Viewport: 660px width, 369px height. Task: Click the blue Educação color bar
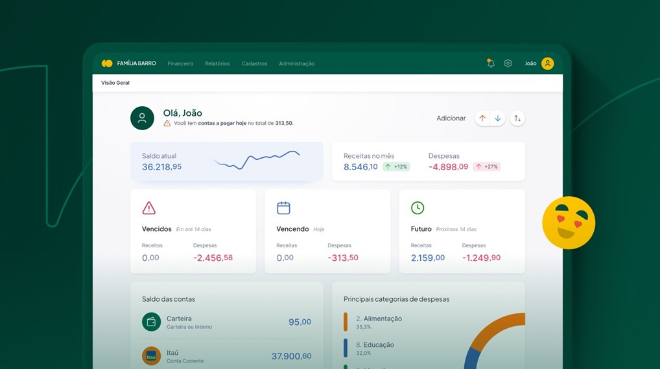pyautogui.click(x=346, y=348)
